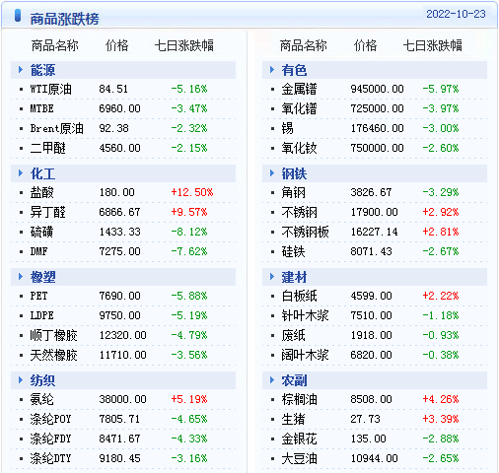Select the date 2022-10-23
499x473 pixels.
[456, 14]
